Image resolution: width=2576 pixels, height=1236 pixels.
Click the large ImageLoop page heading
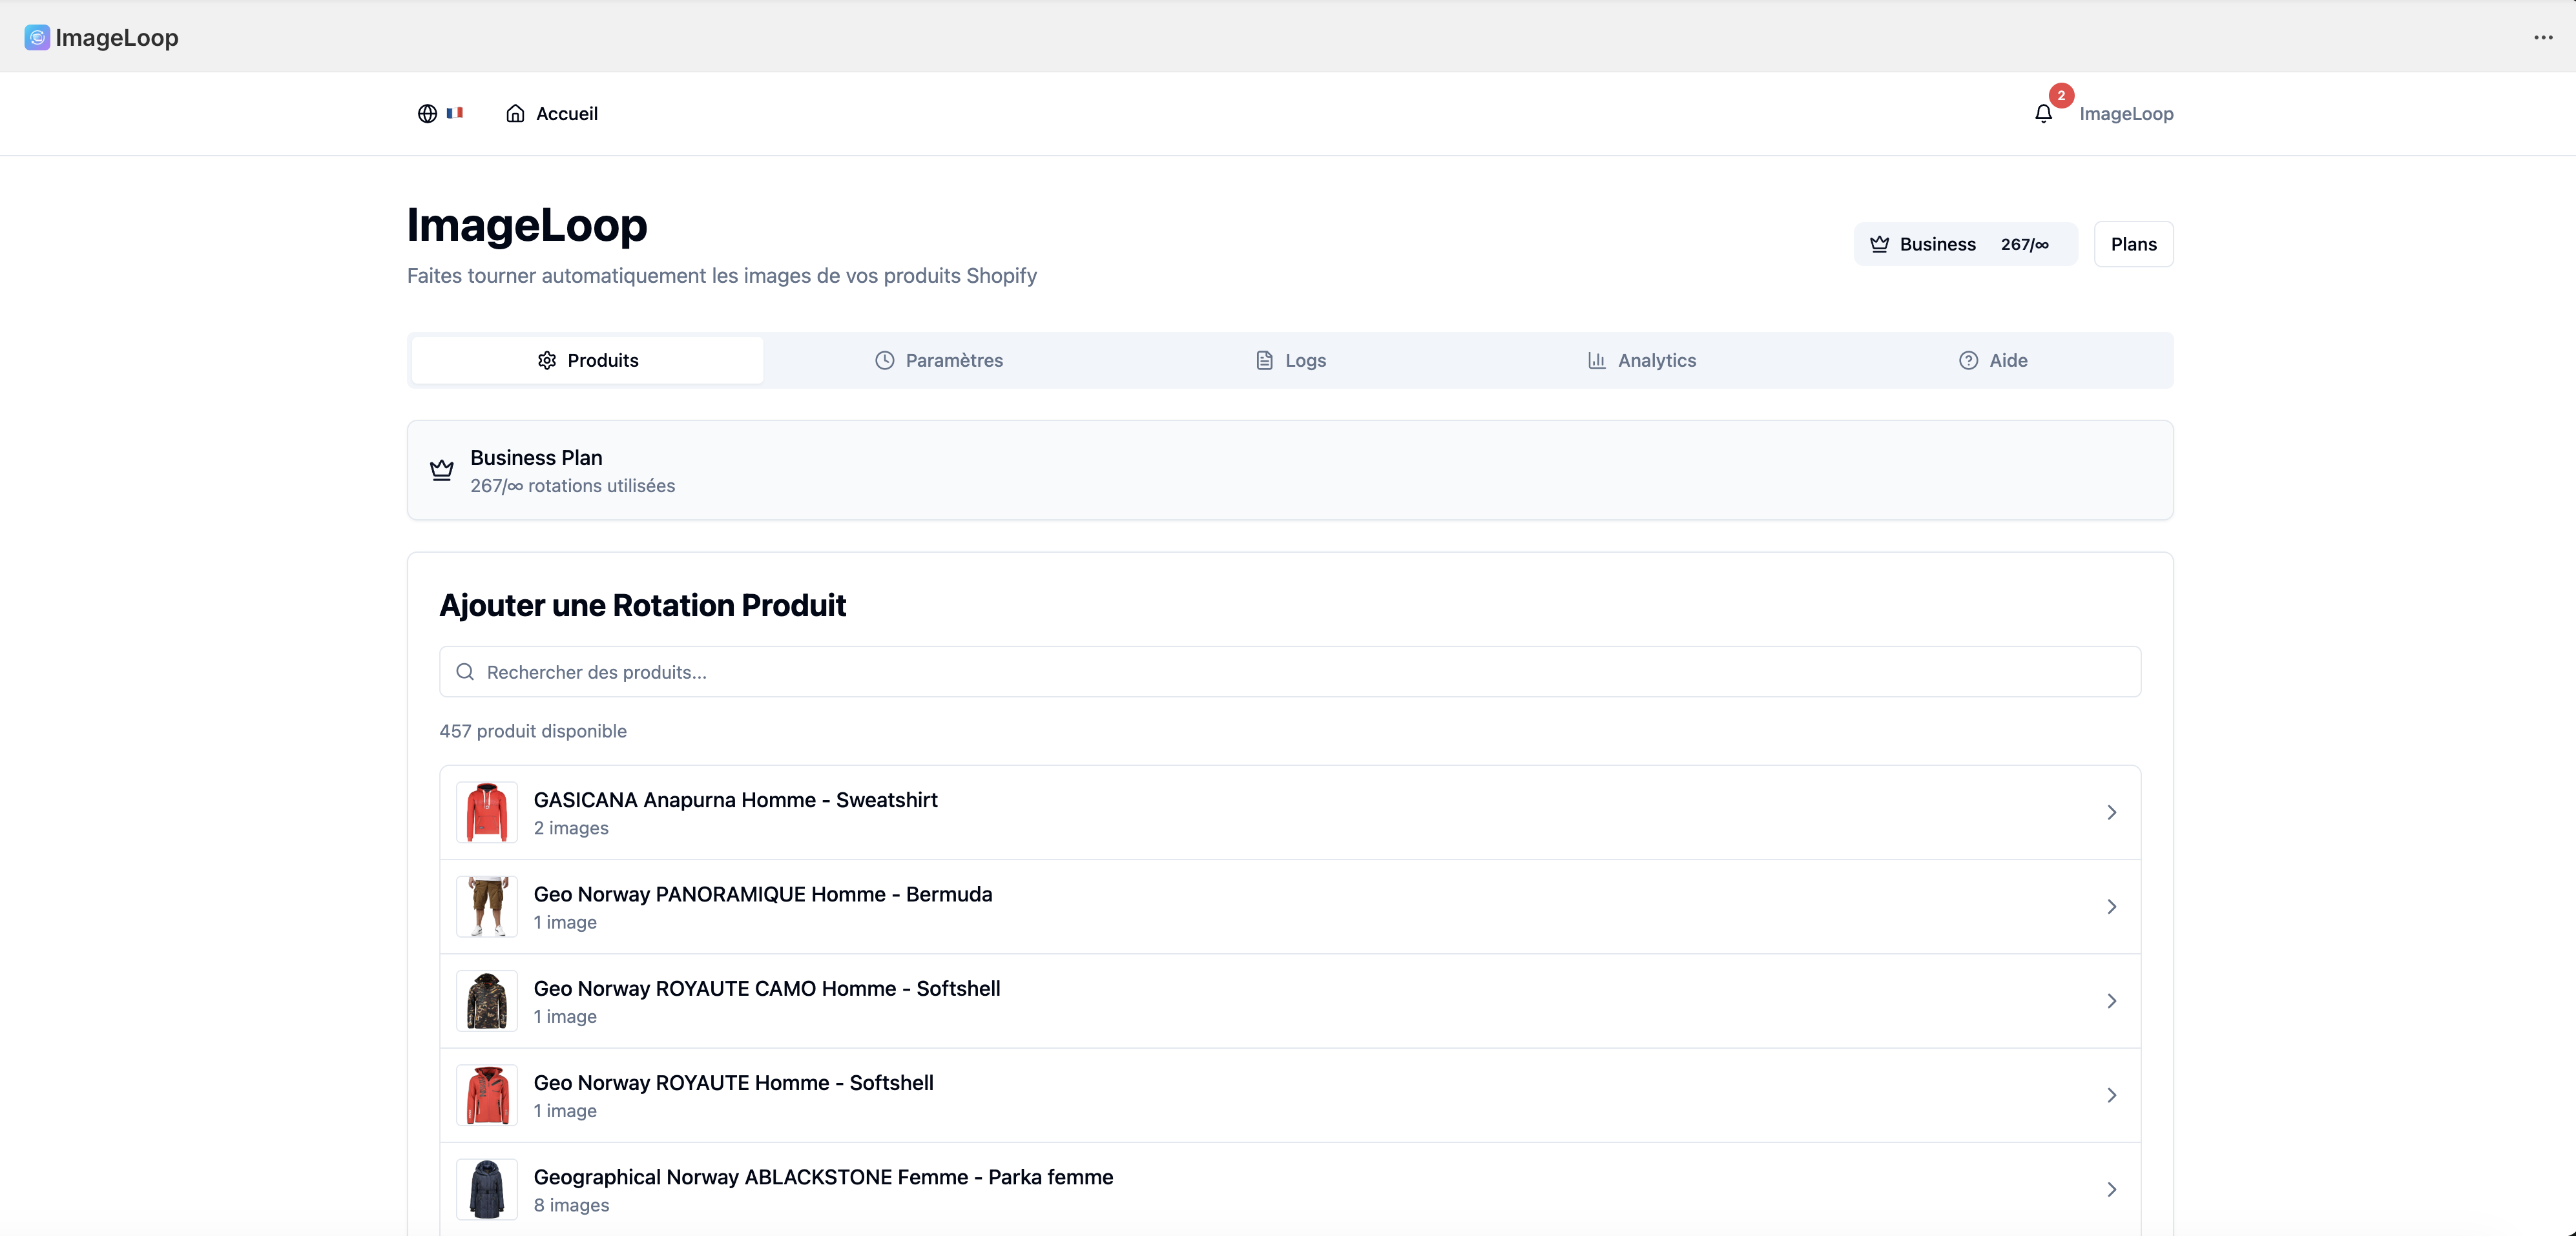pos(527,225)
